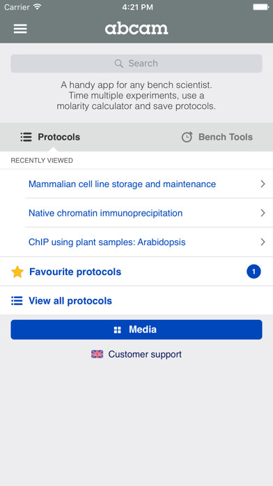The width and height of the screenshot is (273, 486).
Task: Tap the list icon beside View all protocols
Action: coord(17,301)
